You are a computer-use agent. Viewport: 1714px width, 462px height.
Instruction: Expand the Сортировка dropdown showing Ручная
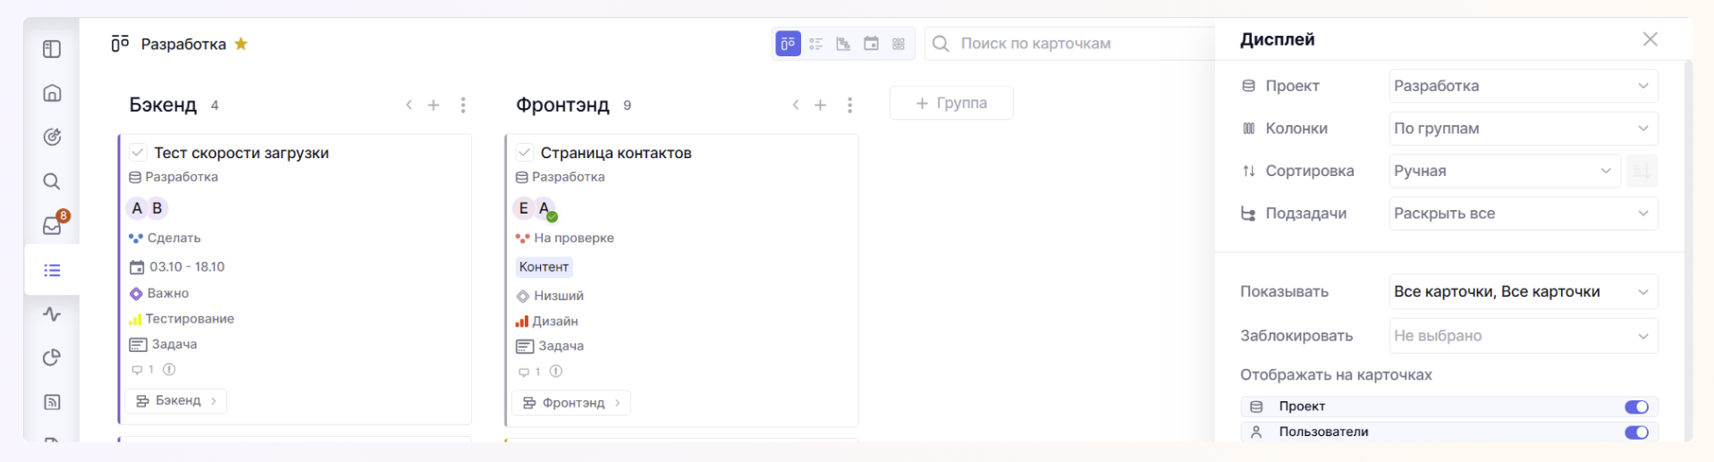(1504, 171)
